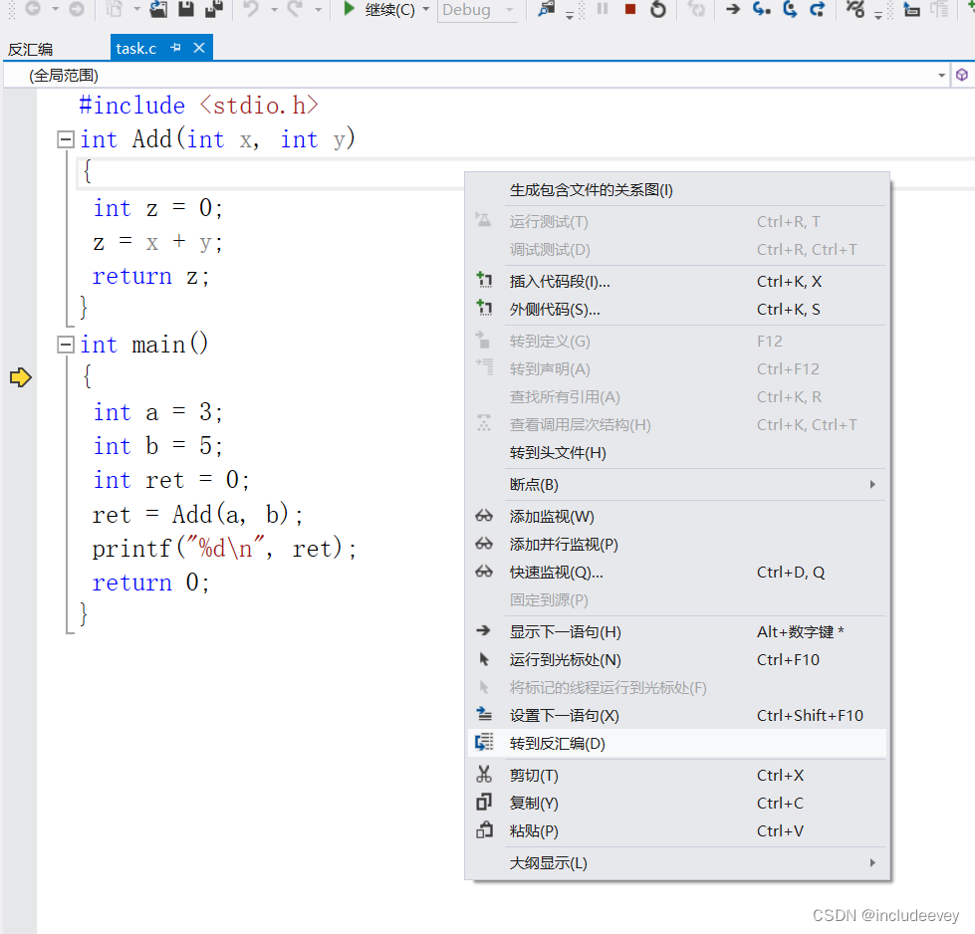
Task: Click the Navigate Forward icon
Action: 77,9
